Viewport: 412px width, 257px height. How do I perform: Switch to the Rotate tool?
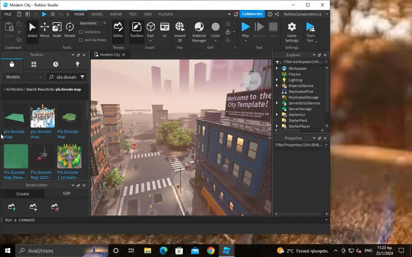(70, 30)
